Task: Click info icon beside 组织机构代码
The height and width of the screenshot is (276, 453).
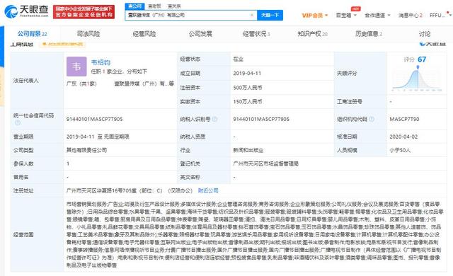Action: pos(372,119)
